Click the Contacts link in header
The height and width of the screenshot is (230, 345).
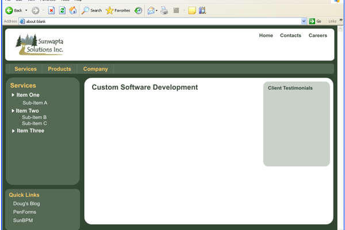point(290,36)
